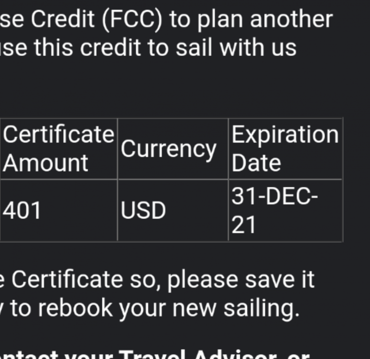The height and width of the screenshot is (359, 370).
Task: Click the Certificate Amount column header
Action: click(59, 149)
